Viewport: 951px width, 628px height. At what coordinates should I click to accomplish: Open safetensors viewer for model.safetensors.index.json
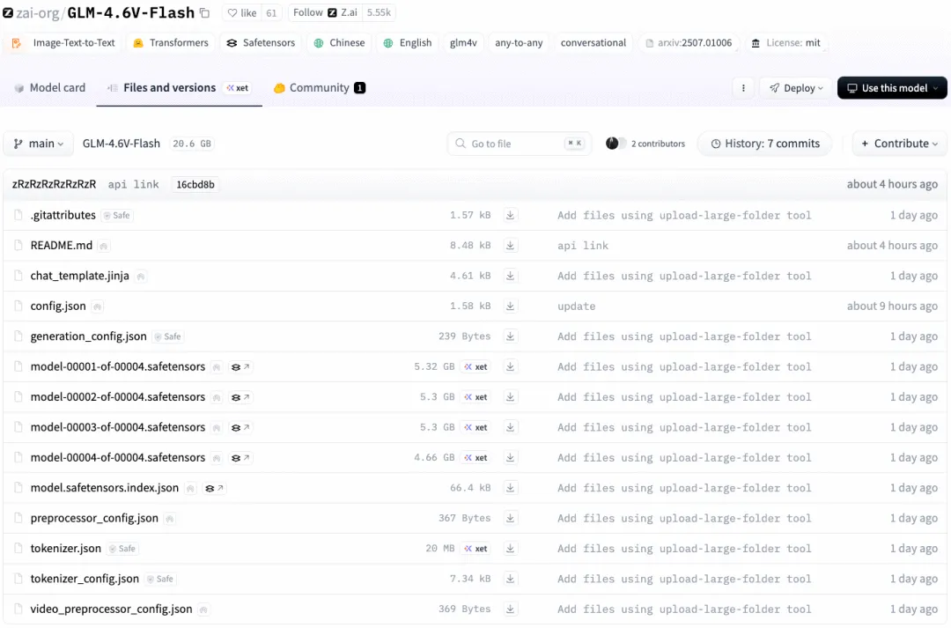[213, 488]
